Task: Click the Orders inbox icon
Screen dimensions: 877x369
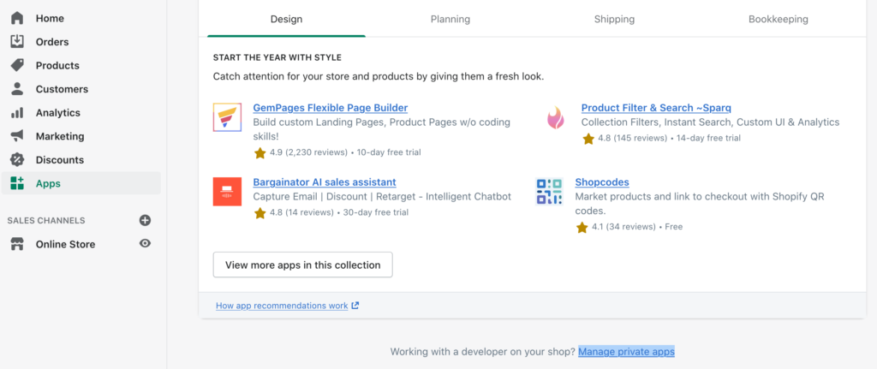Action: pos(17,42)
